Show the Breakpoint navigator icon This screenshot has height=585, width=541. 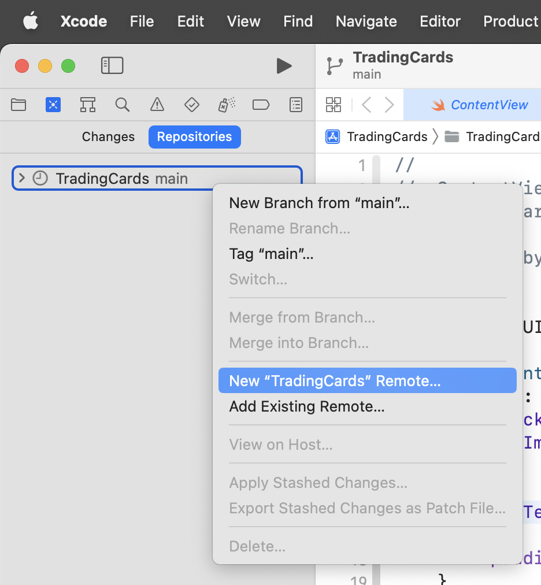pos(261,105)
